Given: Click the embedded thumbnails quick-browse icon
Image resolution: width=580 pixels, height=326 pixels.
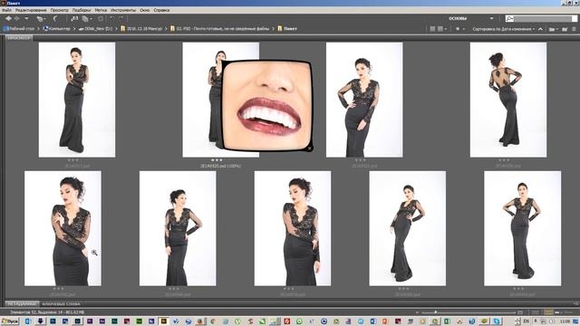Looking at the screenshot, I should pyautogui.click(x=432, y=29).
